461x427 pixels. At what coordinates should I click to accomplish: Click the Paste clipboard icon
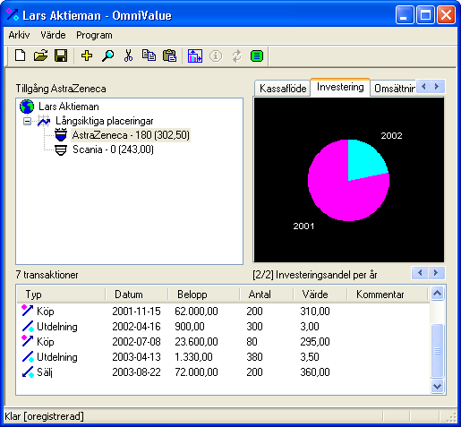tap(169, 56)
